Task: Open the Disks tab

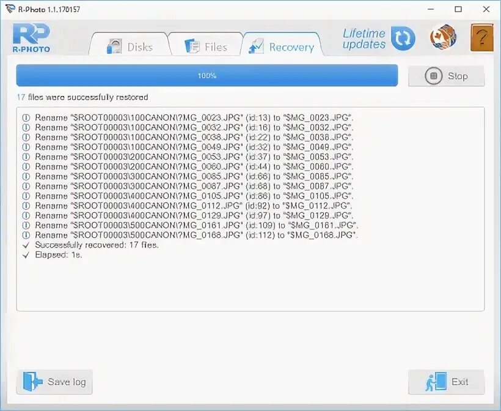Action: click(130, 45)
